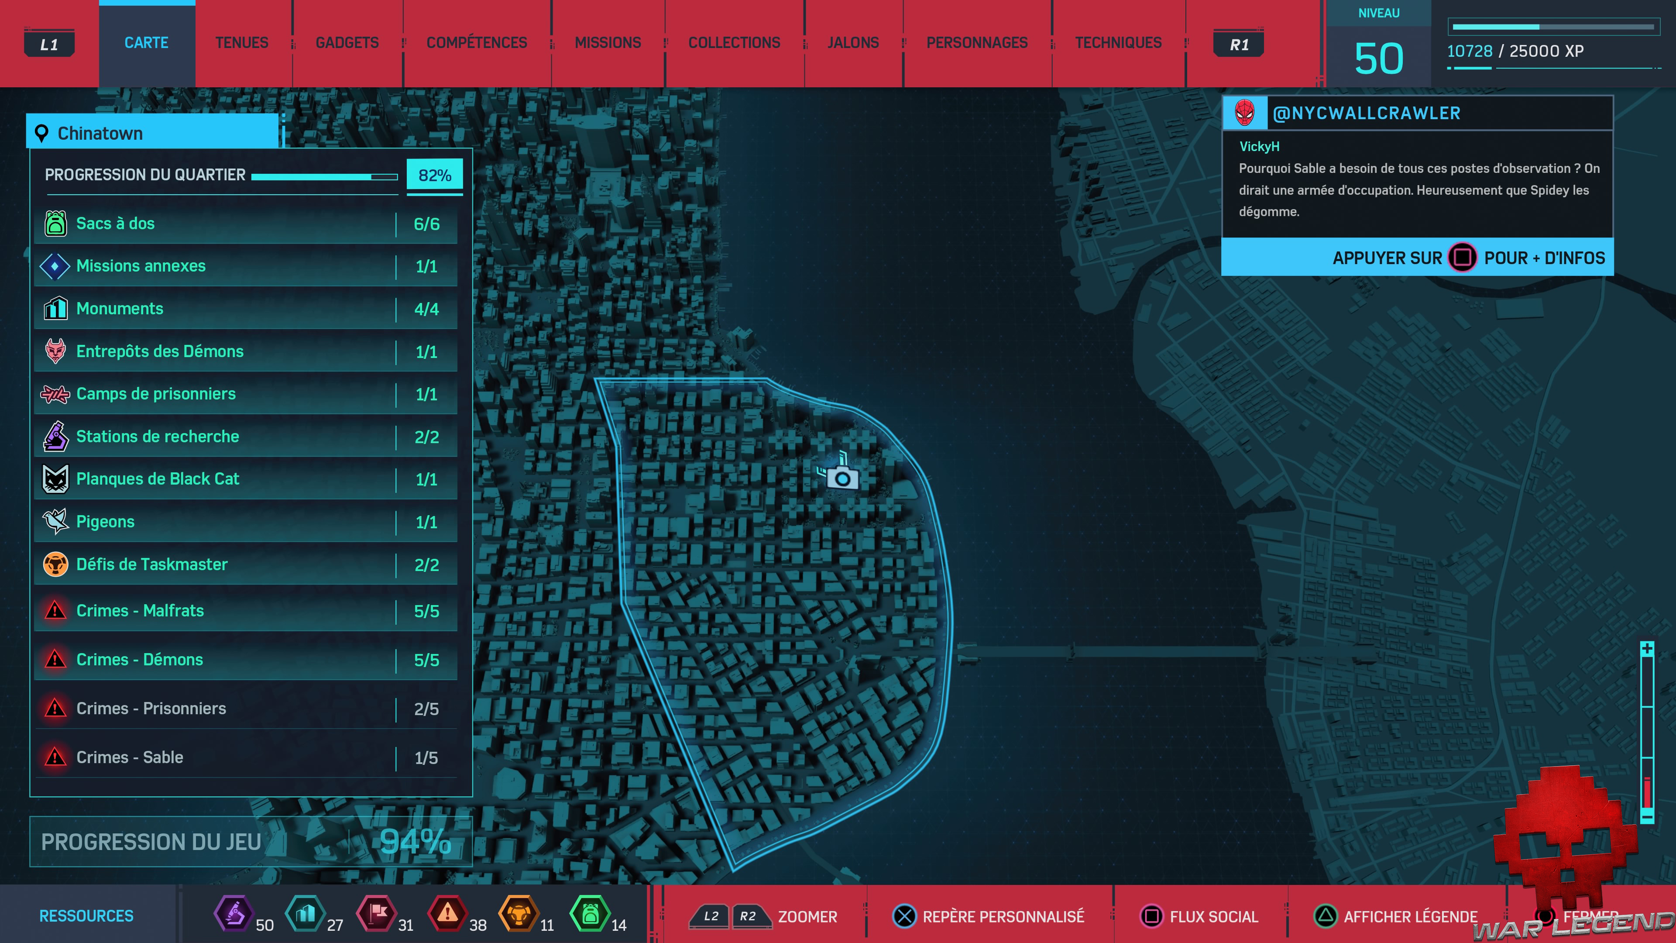Click the Entrepôts des Démons mask icon
The height and width of the screenshot is (943, 1676).
pos(55,351)
